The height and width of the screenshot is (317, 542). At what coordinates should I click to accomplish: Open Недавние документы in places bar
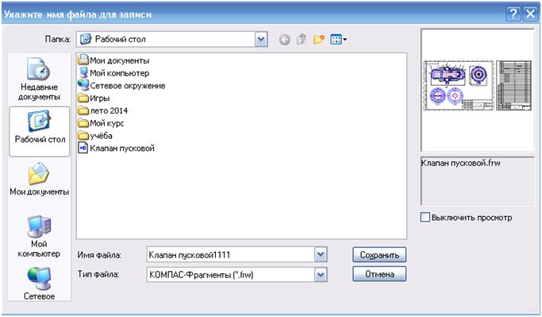[39, 79]
